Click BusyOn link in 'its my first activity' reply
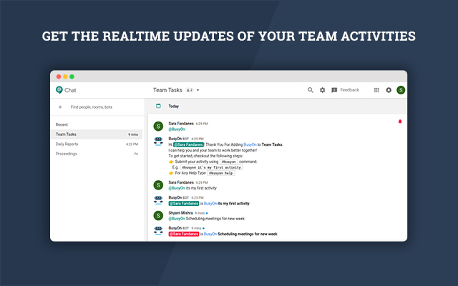 tap(210, 203)
